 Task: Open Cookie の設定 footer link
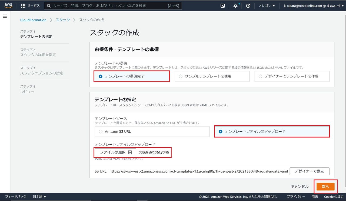(334, 197)
